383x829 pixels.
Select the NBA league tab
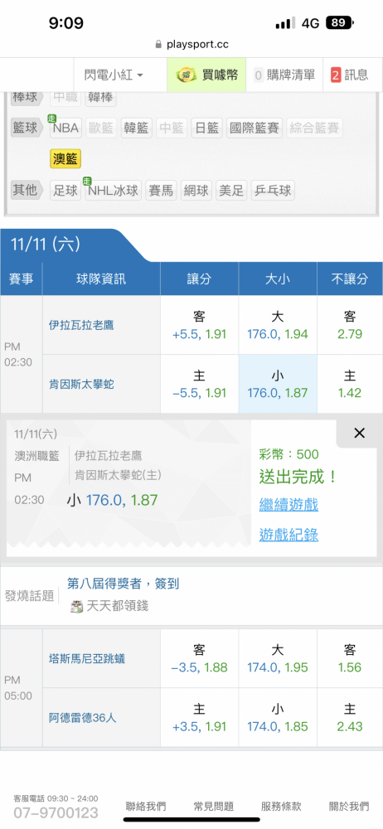click(x=65, y=128)
